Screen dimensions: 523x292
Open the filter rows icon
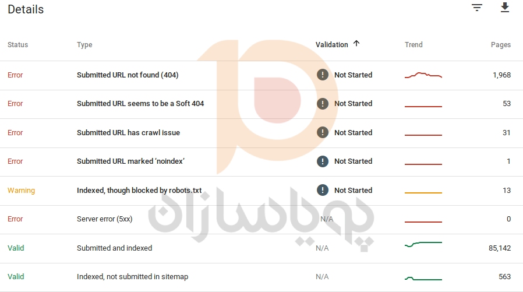tap(477, 8)
